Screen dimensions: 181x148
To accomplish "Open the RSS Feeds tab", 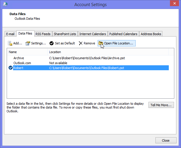I will click(43, 34).
